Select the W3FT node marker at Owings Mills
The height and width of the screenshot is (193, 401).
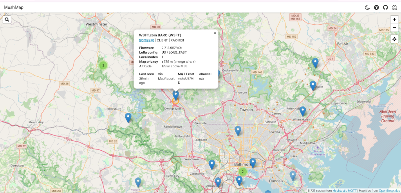(x=176, y=94)
